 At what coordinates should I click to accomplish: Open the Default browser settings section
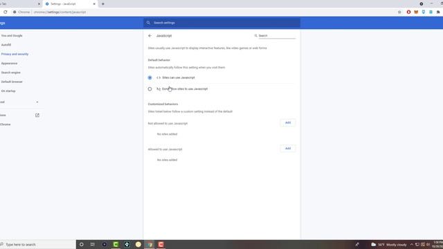pos(12,82)
